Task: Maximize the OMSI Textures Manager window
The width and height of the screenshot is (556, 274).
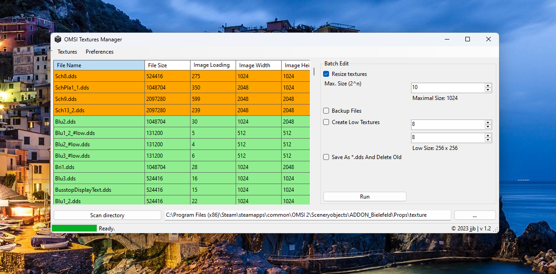Action: tap(467, 40)
